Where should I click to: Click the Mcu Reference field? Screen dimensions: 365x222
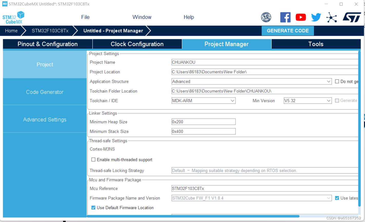(265, 188)
